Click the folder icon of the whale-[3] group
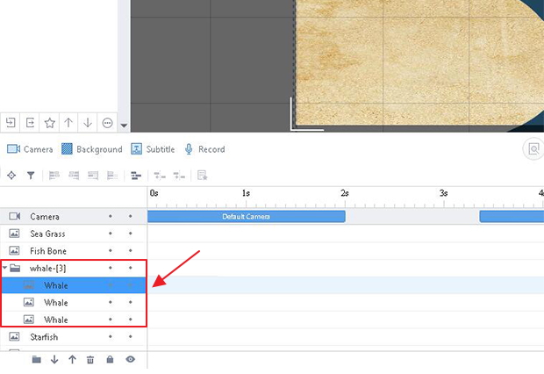Viewport: 544px width, 374px height. (x=15, y=268)
